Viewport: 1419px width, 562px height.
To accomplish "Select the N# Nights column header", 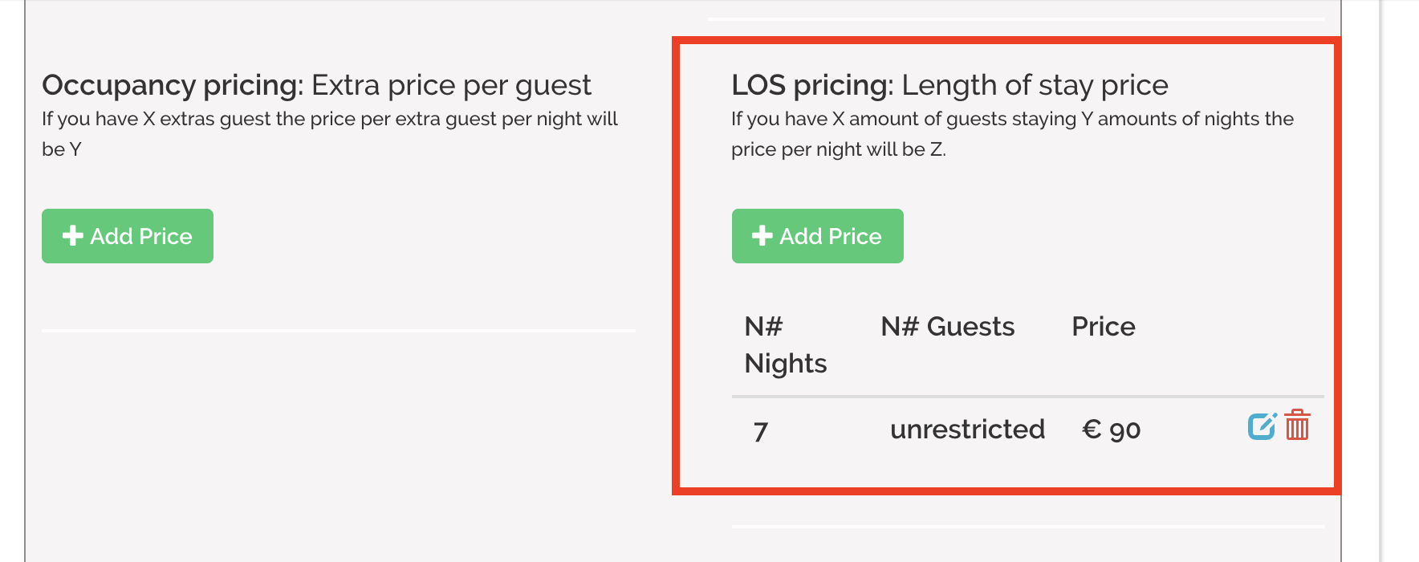I will [785, 345].
